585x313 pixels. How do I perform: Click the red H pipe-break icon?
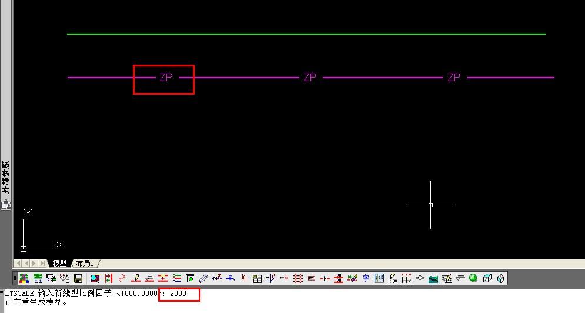coord(325,278)
